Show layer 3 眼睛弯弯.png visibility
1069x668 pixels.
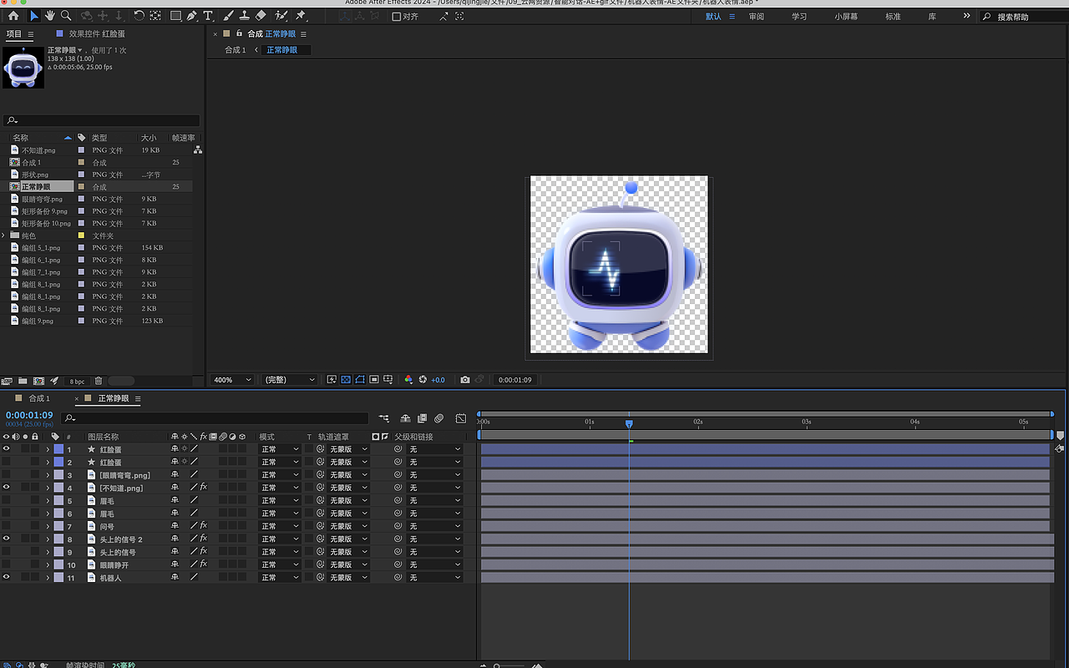pyautogui.click(x=7, y=475)
